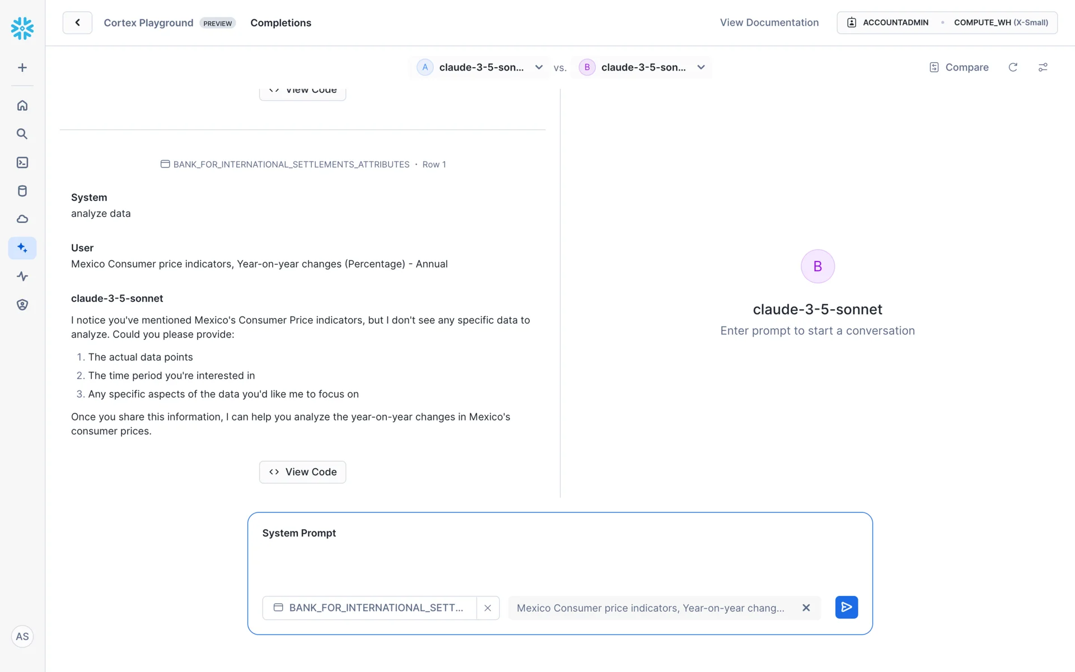Viewport: 1075px width, 672px height.
Task: Send the prompt with the blue arrow button
Action: click(846, 608)
